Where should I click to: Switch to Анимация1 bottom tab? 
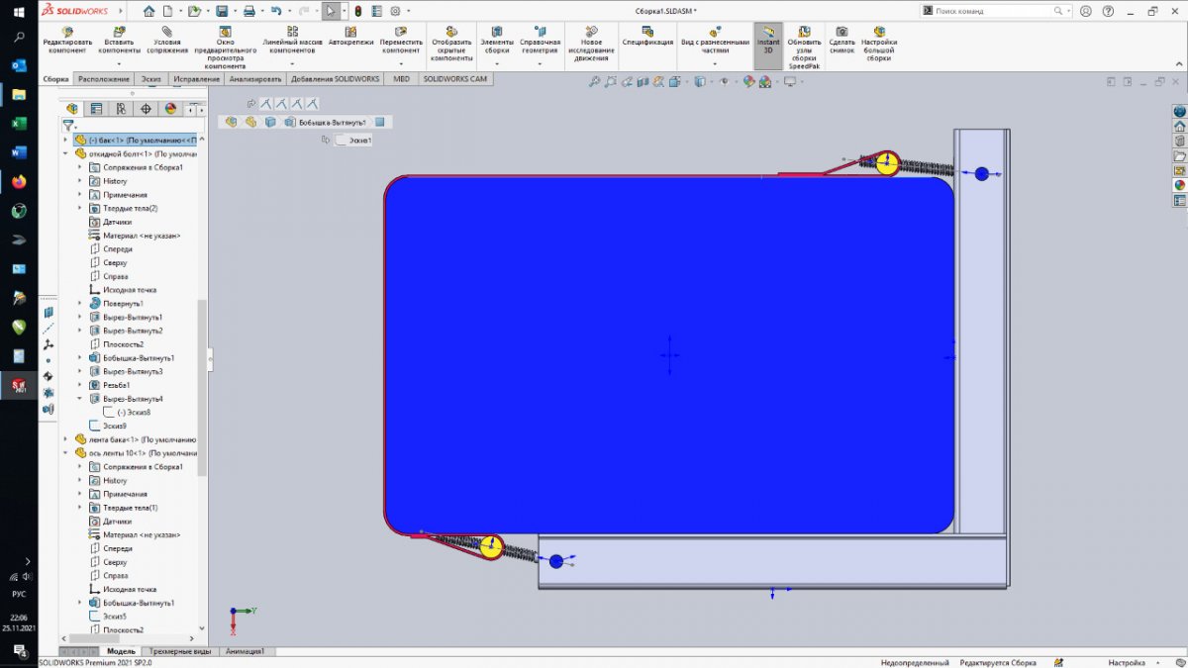pyautogui.click(x=245, y=651)
